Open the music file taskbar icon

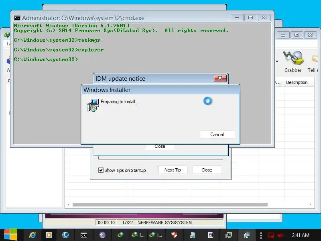(x=193, y=235)
